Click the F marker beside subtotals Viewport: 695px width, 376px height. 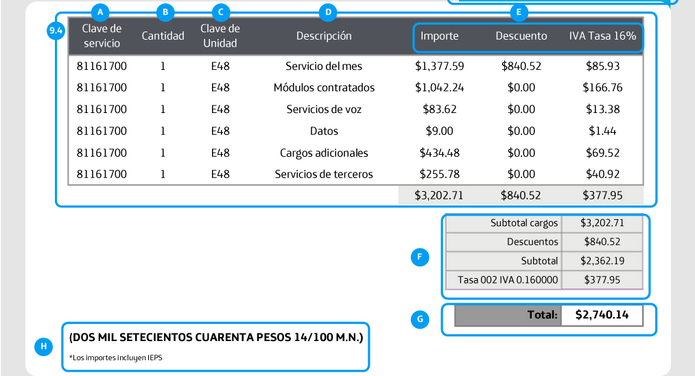pos(419,258)
